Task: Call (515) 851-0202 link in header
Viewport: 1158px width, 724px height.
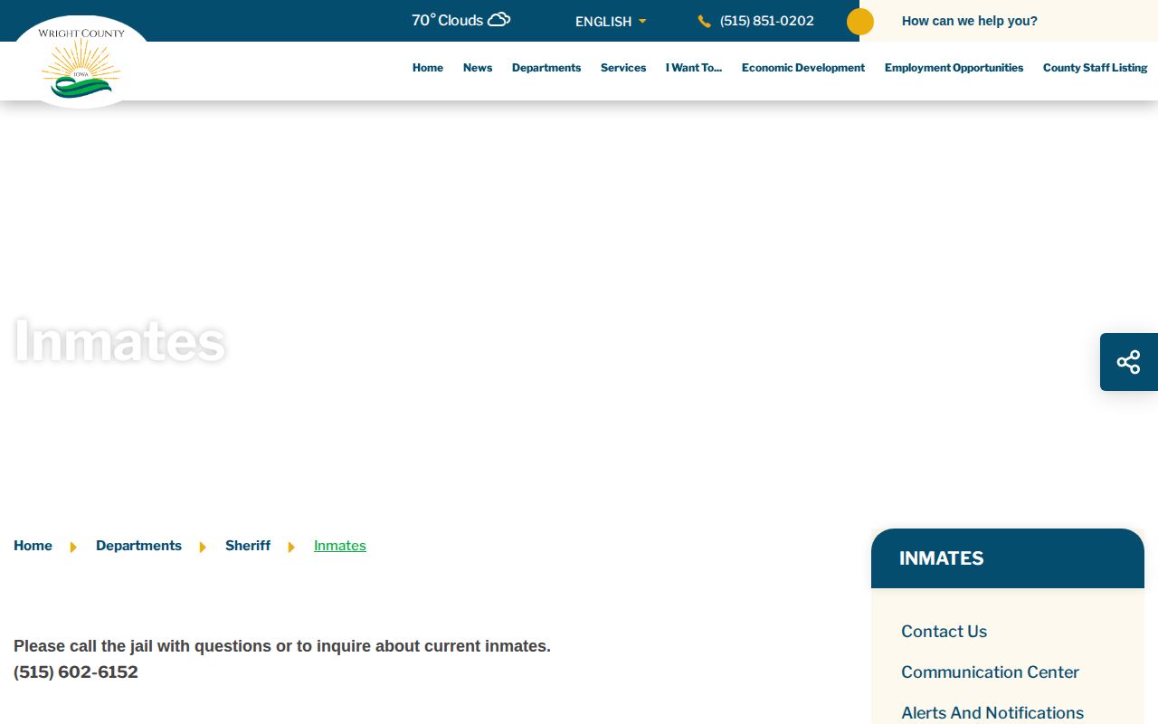Action: pyautogui.click(x=767, y=21)
